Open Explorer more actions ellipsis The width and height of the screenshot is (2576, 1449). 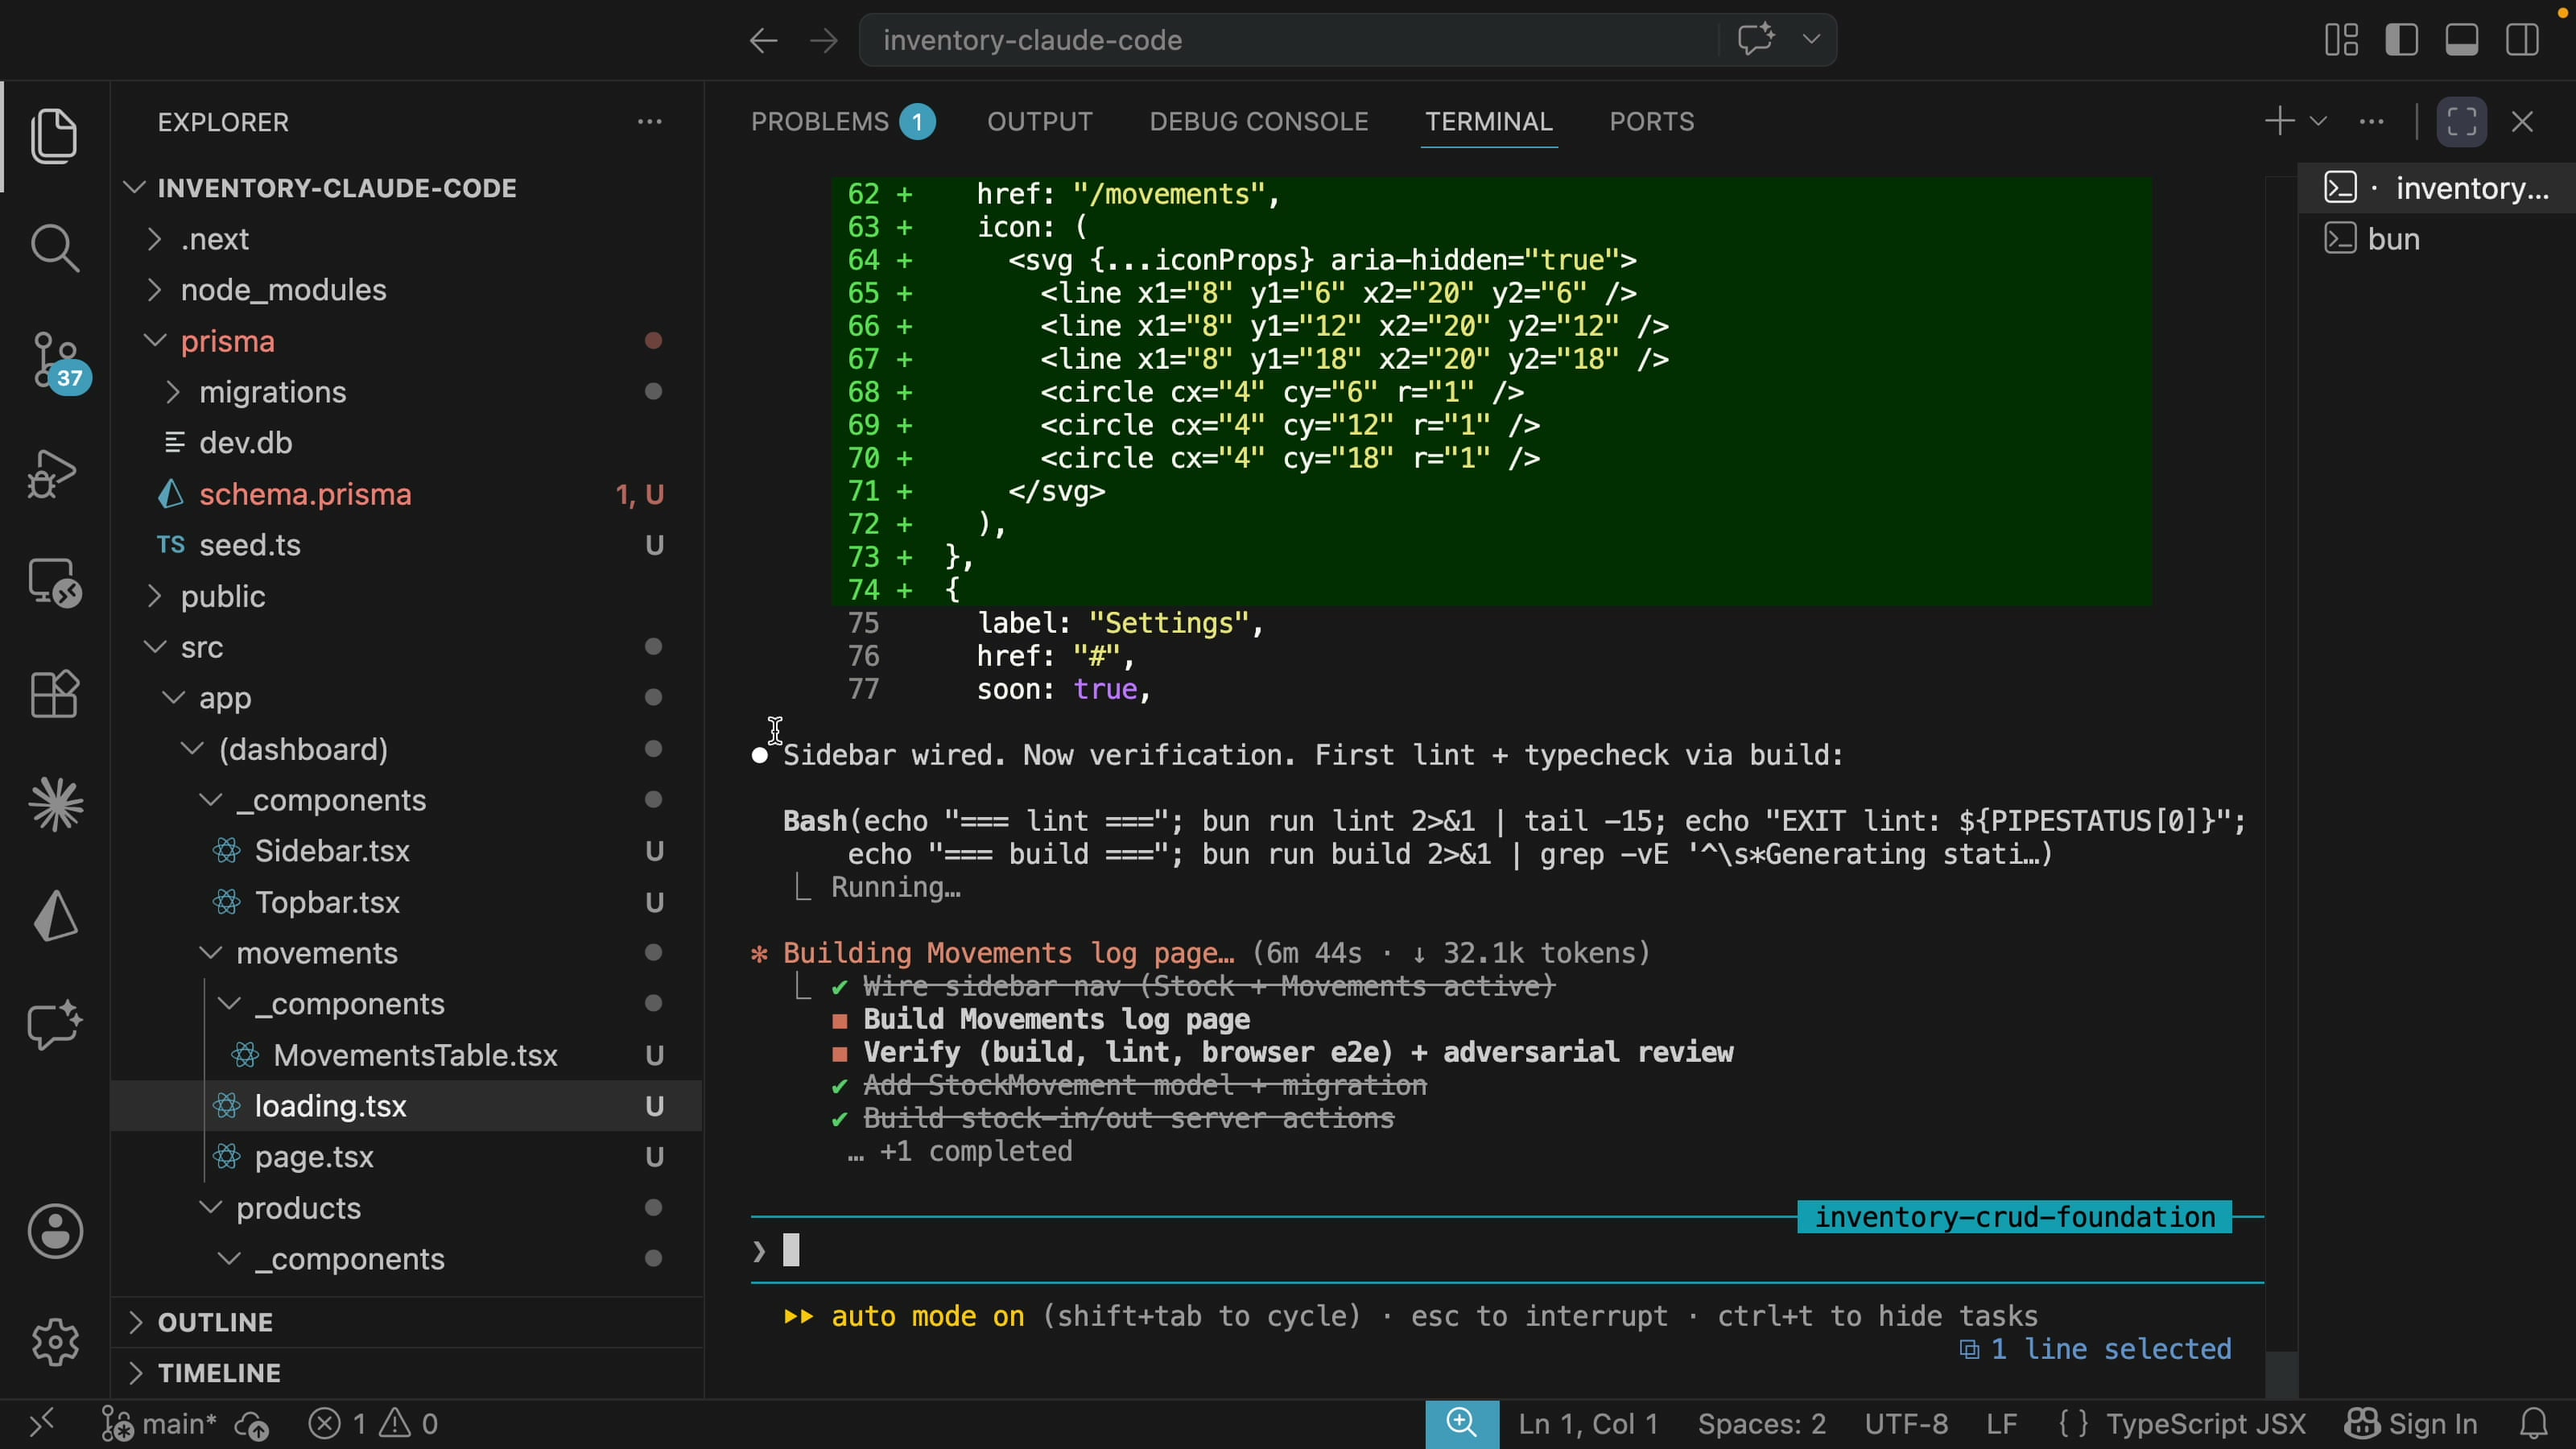point(650,122)
